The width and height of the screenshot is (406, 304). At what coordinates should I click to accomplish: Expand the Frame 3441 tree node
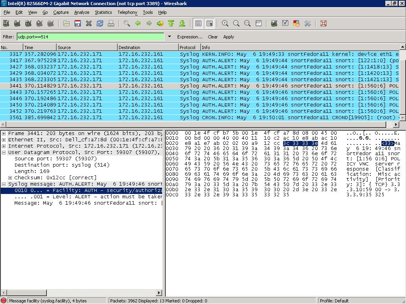[x=4, y=133]
